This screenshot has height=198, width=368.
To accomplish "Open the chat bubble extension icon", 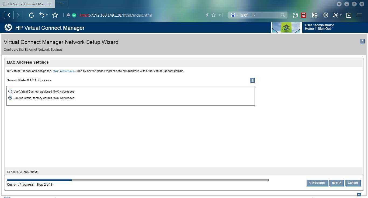I will [295, 15].
